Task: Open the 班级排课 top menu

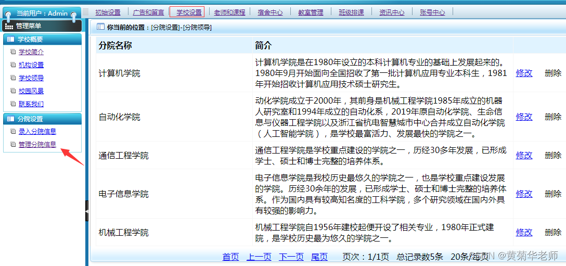Action: [x=351, y=12]
